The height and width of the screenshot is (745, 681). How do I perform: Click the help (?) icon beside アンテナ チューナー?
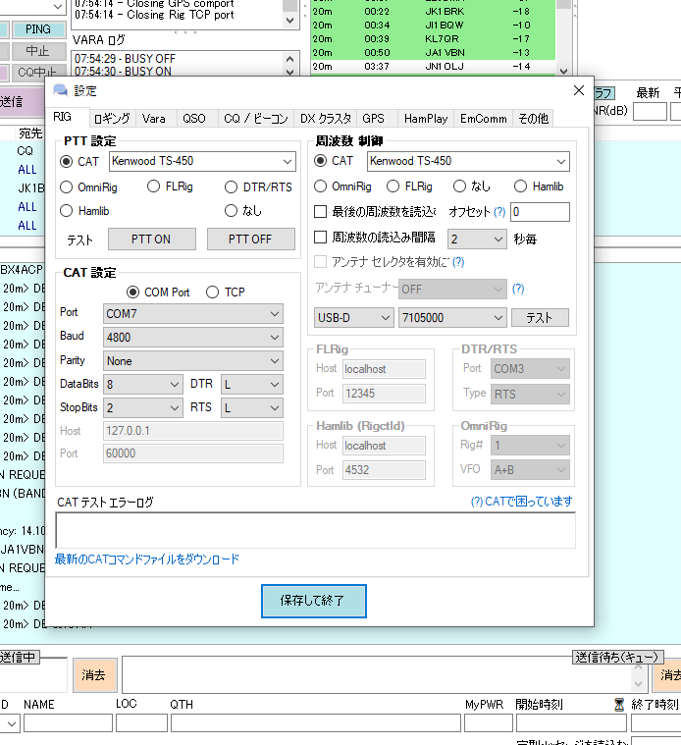click(x=518, y=289)
